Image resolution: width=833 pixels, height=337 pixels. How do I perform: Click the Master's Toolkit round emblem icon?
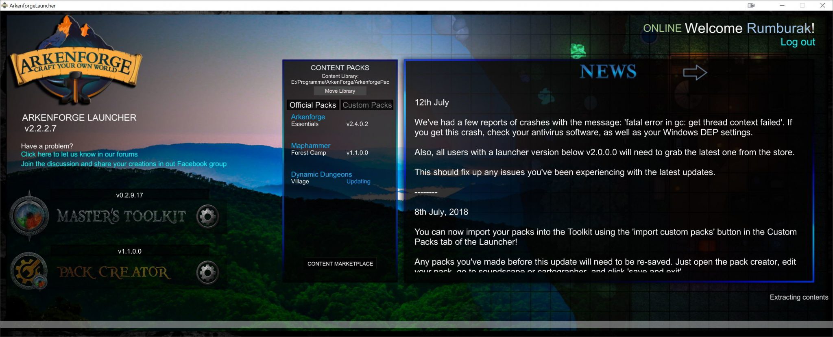pos(29,216)
